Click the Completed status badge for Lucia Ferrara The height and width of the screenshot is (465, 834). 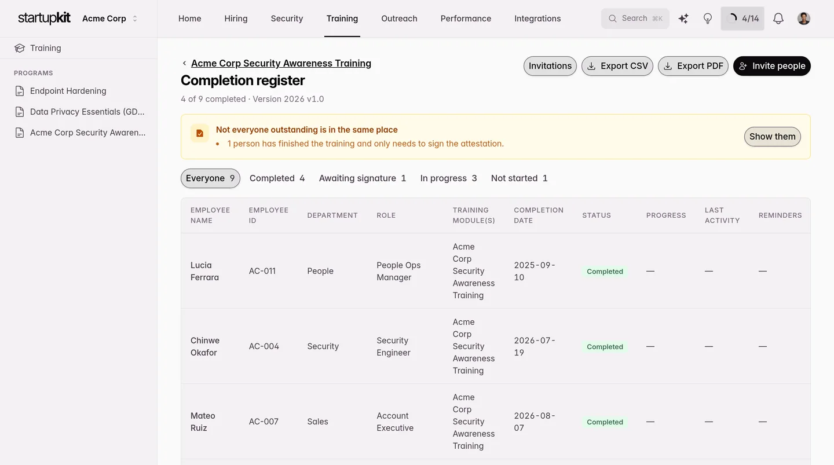tap(605, 272)
